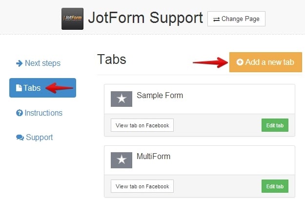
Task: Click the Sample Form title
Action: 160,96
